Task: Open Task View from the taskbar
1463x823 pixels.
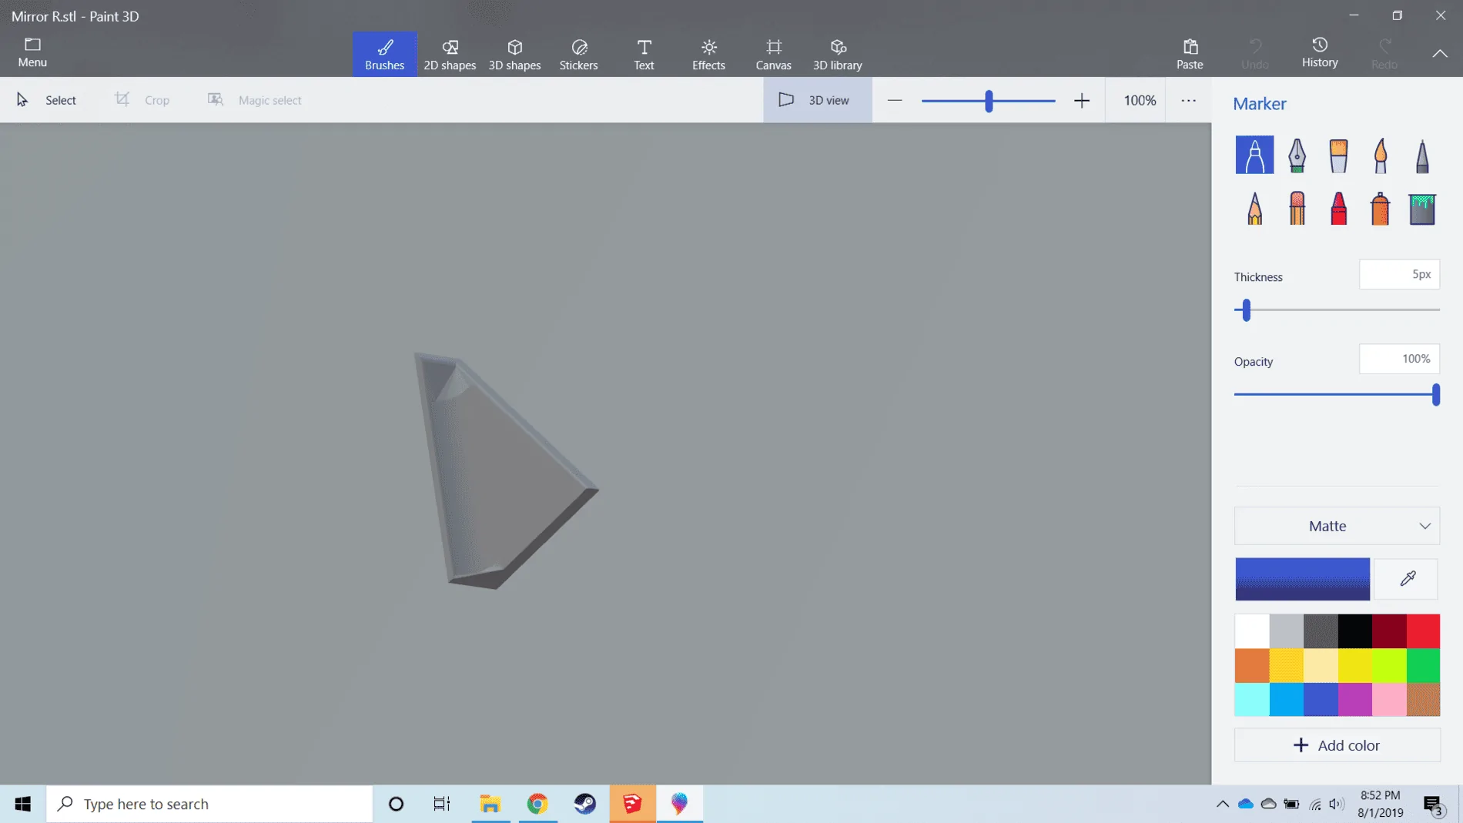Action: tap(441, 804)
